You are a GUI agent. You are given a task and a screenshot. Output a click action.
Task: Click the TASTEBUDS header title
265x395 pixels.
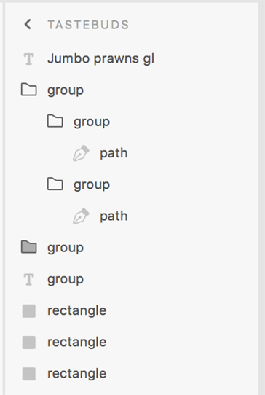(x=88, y=25)
